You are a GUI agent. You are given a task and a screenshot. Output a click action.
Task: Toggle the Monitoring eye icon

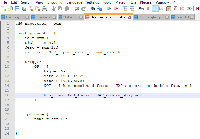(x=189, y=9)
